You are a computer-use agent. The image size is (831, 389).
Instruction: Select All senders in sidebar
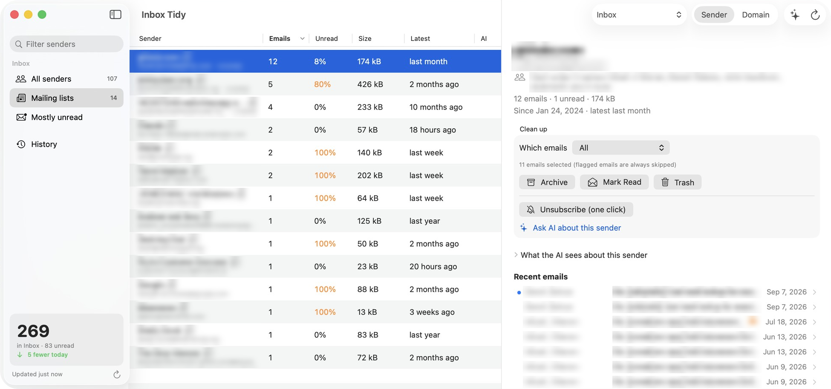66,79
